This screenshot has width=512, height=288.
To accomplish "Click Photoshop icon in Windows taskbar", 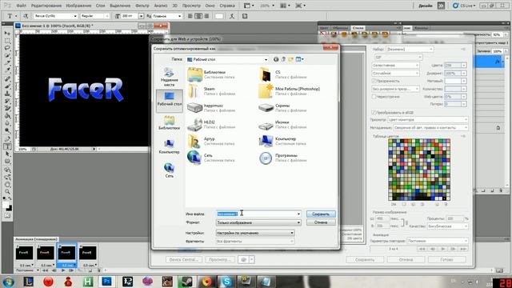I will (x=106, y=281).
